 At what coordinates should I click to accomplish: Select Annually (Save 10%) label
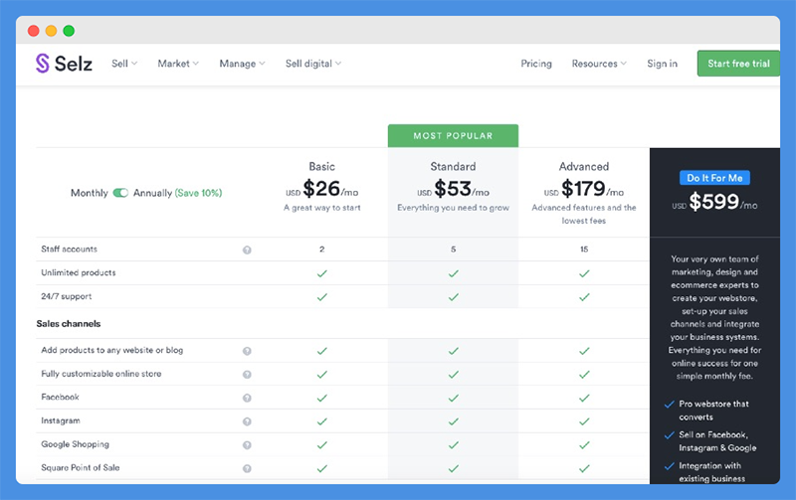(x=178, y=193)
